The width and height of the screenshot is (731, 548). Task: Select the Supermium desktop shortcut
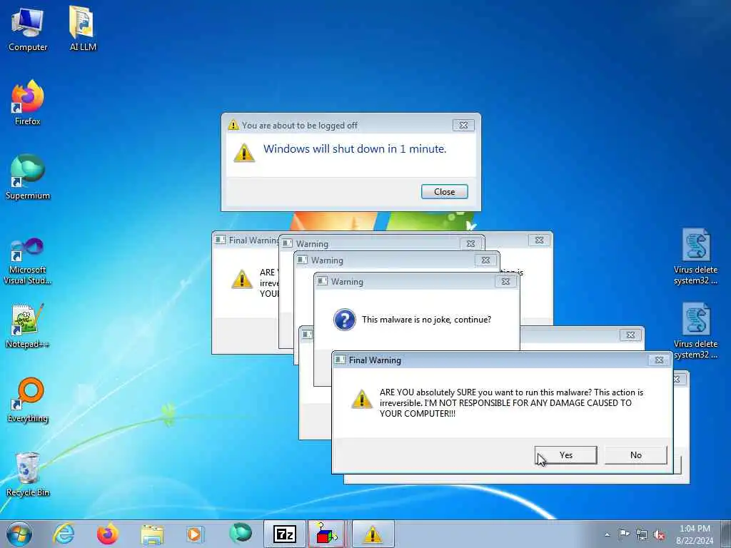(28, 178)
